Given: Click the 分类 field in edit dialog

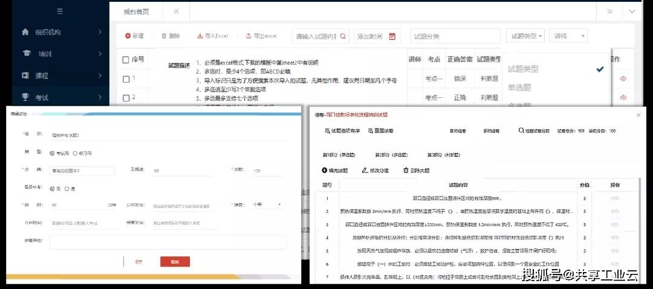Looking at the screenshot, I should [82, 170].
